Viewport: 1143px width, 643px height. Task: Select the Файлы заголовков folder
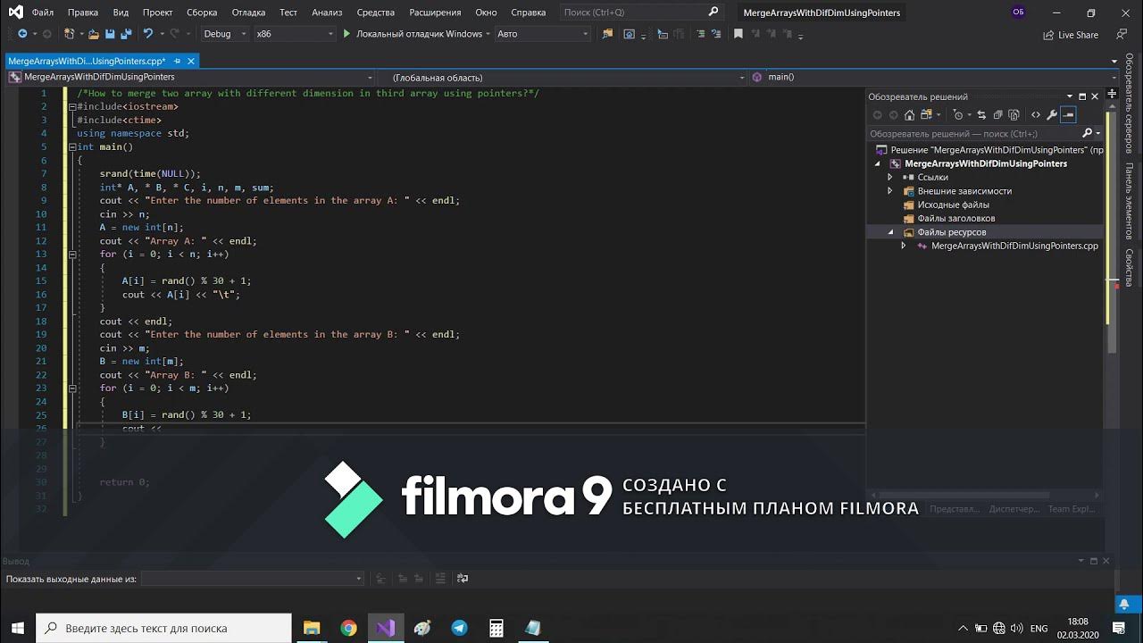pos(955,218)
